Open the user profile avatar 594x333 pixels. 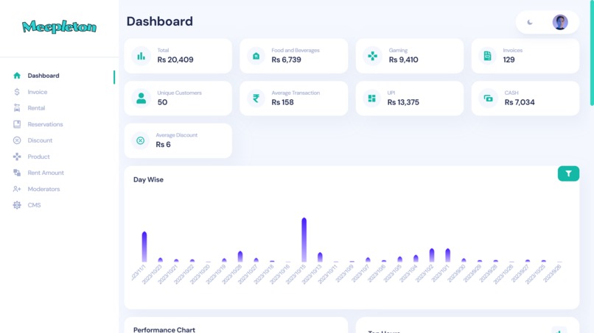(x=560, y=22)
